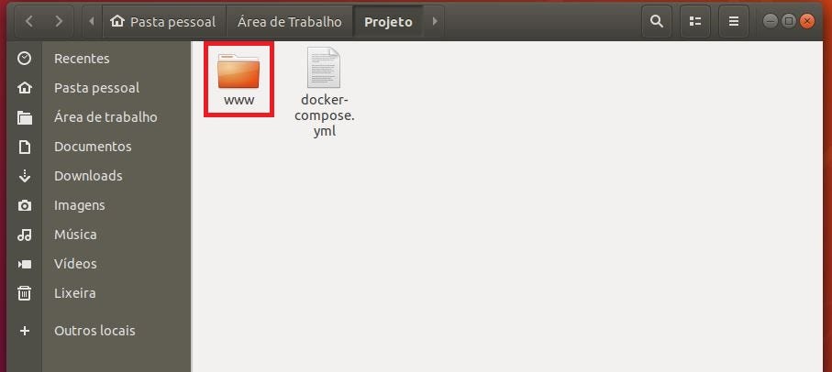Screen dimensions: 832x372
Task: Toggle list view icon in header
Action: pyautogui.click(x=695, y=21)
